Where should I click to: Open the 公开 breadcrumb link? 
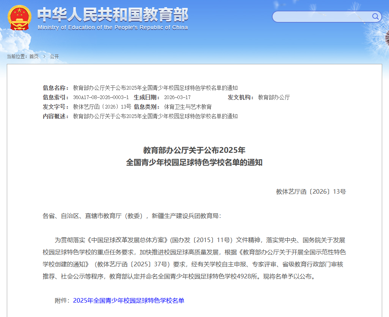[x=54, y=56]
